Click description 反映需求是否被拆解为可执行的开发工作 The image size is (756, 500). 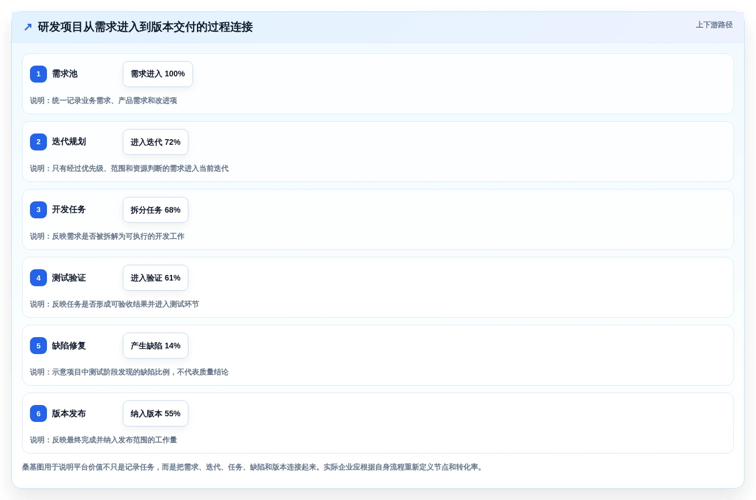(107, 236)
